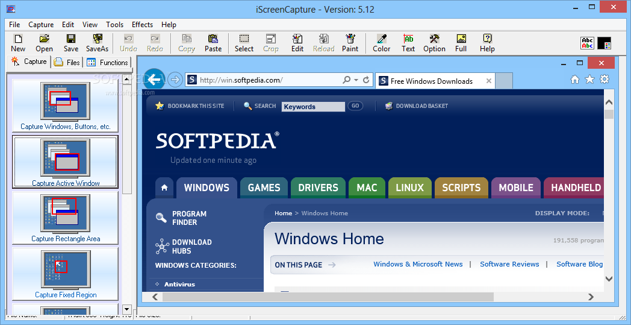Click capture list scroll up arrow
This screenshot has width=631, height=325.
(x=127, y=80)
